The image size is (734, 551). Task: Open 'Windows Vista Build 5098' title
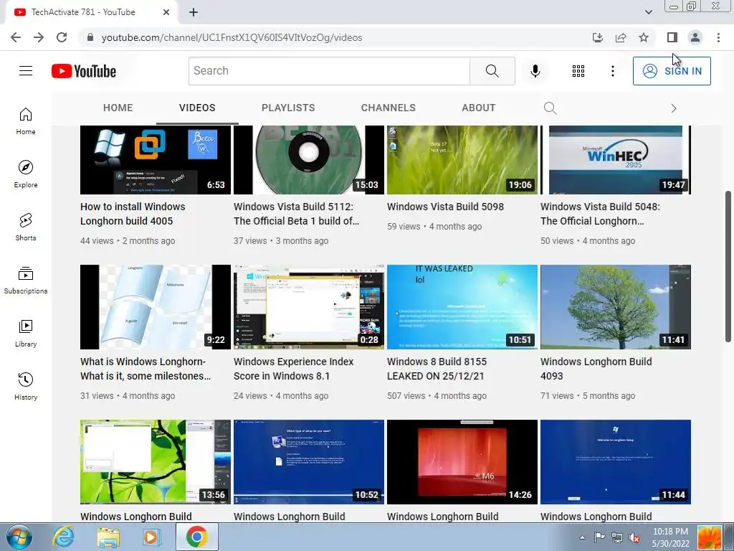pyautogui.click(x=445, y=207)
